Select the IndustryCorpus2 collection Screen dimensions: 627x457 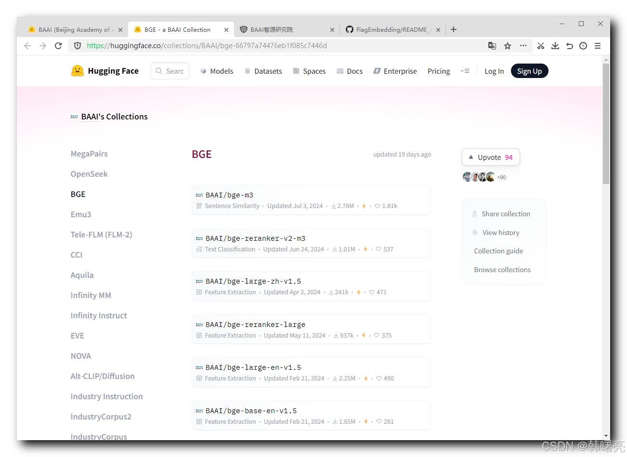click(101, 417)
